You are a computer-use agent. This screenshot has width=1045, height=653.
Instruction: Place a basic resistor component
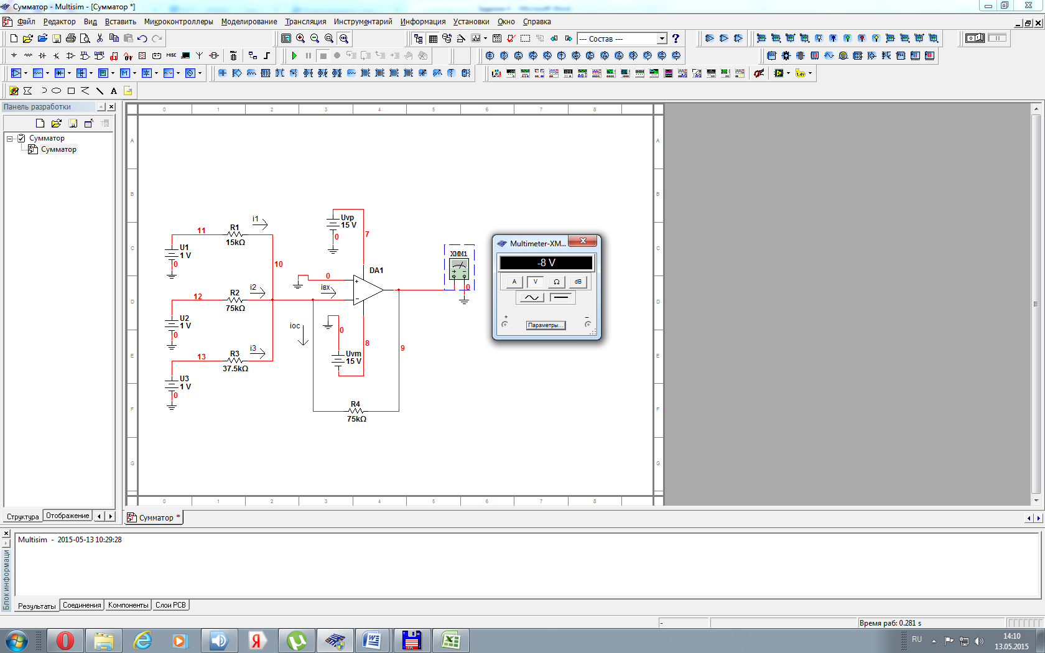click(28, 56)
